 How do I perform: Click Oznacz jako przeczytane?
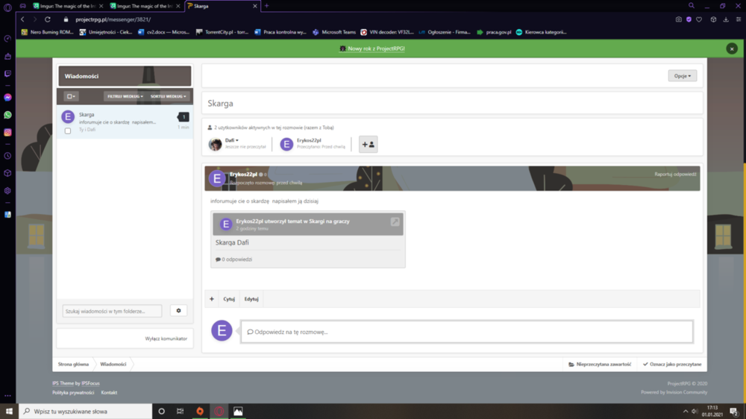coord(672,365)
